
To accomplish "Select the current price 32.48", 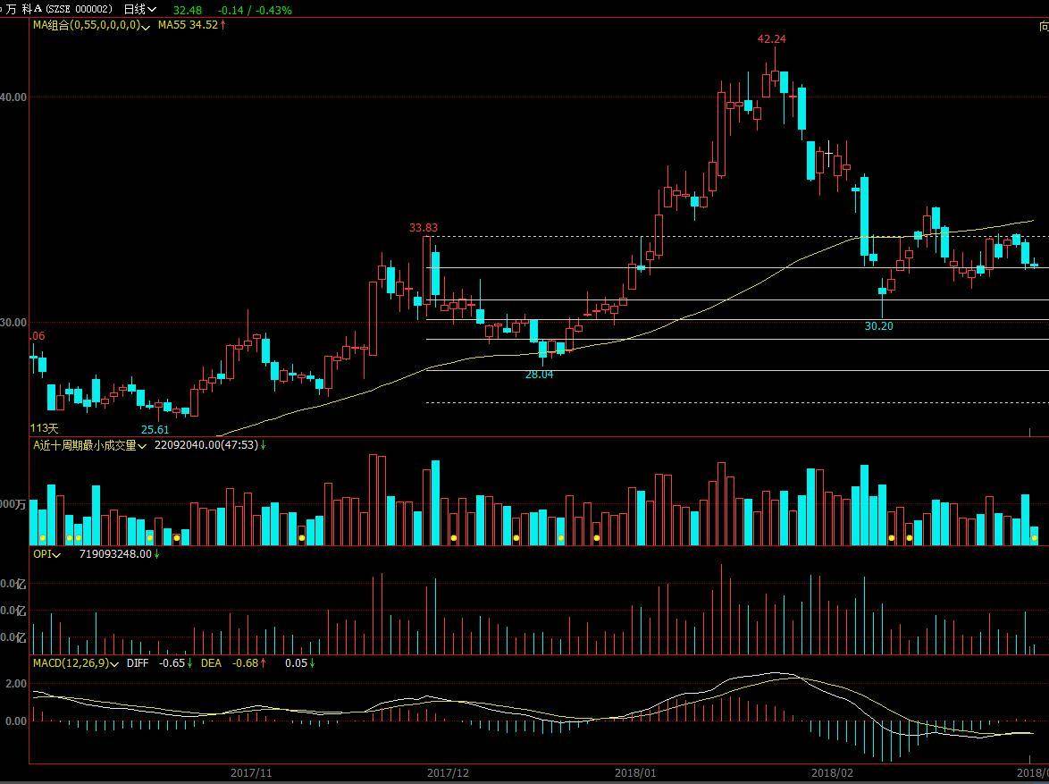I will click(188, 10).
